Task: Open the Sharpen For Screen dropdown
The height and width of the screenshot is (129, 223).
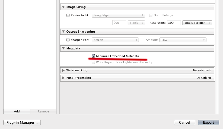Action: (115, 40)
